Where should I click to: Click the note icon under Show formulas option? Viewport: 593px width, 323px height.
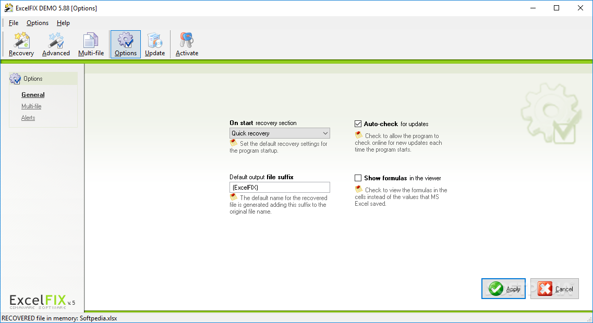pyautogui.click(x=359, y=189)
